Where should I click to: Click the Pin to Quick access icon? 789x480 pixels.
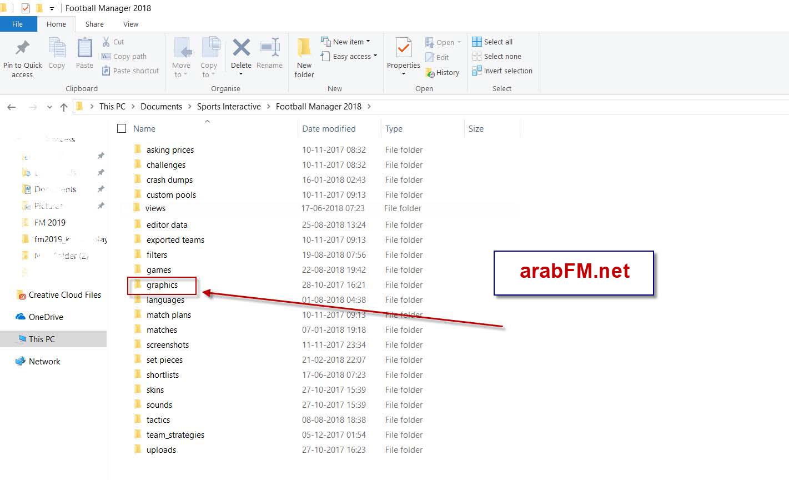pos(22,49)
